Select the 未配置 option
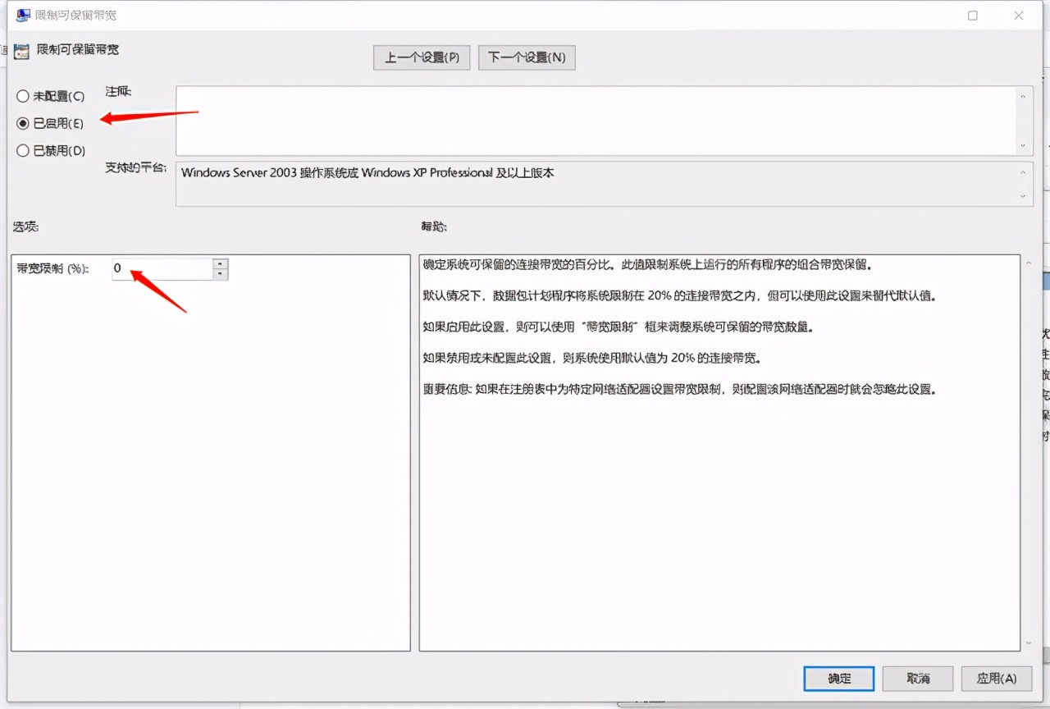 point(23,96)
